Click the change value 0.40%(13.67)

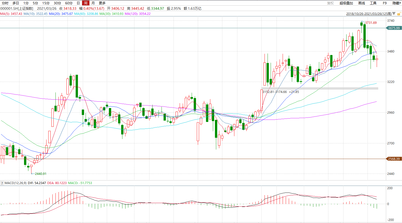point(94,8)
